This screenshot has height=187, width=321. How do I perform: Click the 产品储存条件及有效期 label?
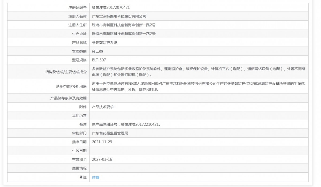click(68, 98)
